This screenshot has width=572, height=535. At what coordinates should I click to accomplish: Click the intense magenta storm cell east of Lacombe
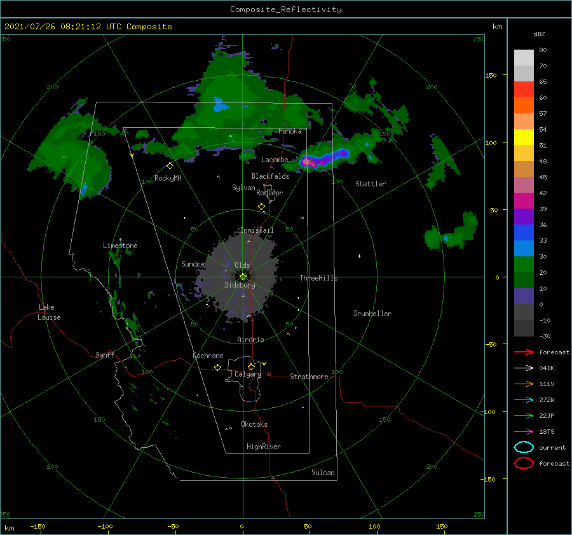(307, 162)
